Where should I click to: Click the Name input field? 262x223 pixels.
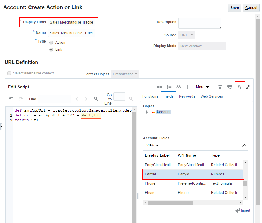click(x=72, y=33)
